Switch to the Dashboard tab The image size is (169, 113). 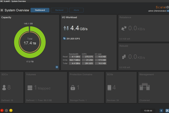point(40,10)
